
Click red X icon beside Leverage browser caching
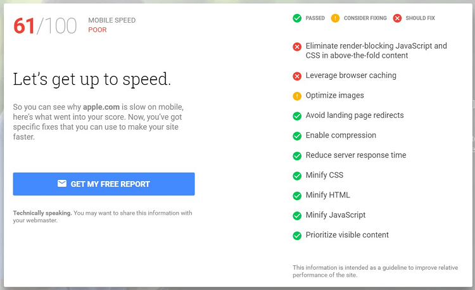coord(297,76)
